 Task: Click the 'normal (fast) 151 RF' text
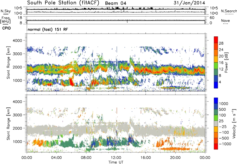click(x=48, y=29)
